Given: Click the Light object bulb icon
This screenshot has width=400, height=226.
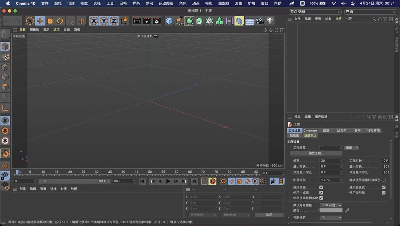Looking at the screenshot, I should (x=270, y=21).
